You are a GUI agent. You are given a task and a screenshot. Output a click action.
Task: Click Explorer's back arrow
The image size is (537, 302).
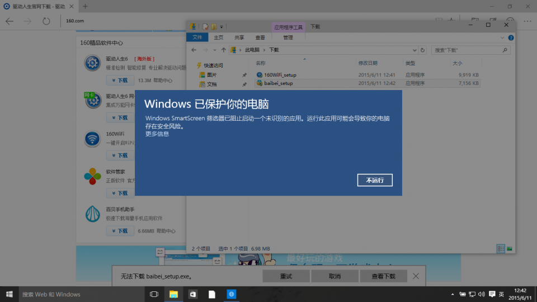194,50
